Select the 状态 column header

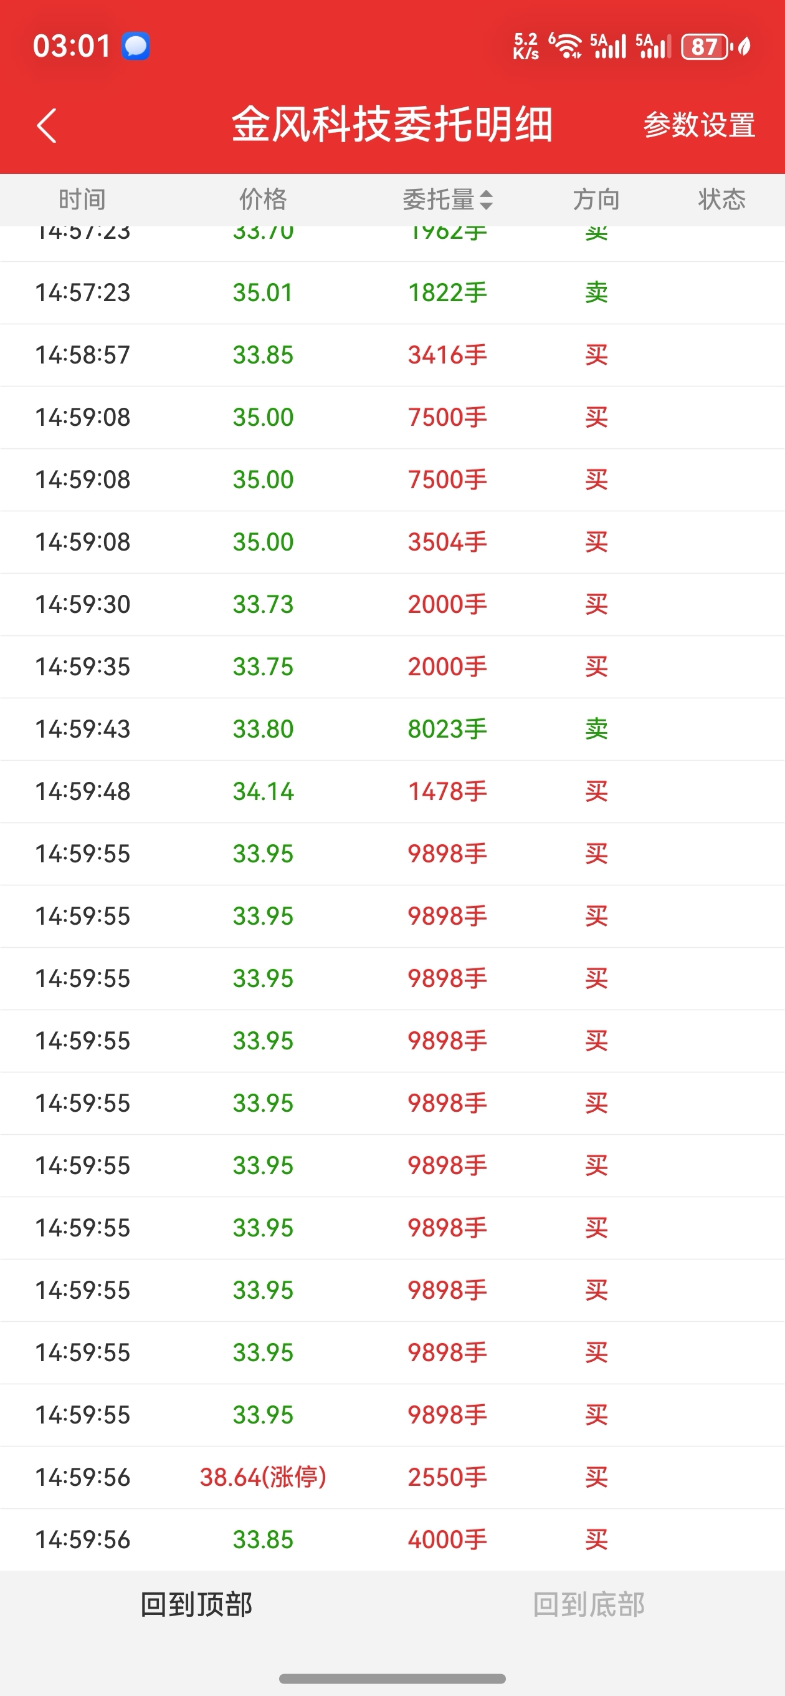pyautogui.click(x=722, y=200)
